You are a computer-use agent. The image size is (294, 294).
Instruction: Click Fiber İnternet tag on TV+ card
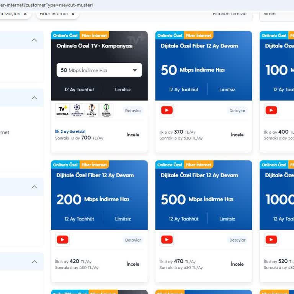point(94,35)
